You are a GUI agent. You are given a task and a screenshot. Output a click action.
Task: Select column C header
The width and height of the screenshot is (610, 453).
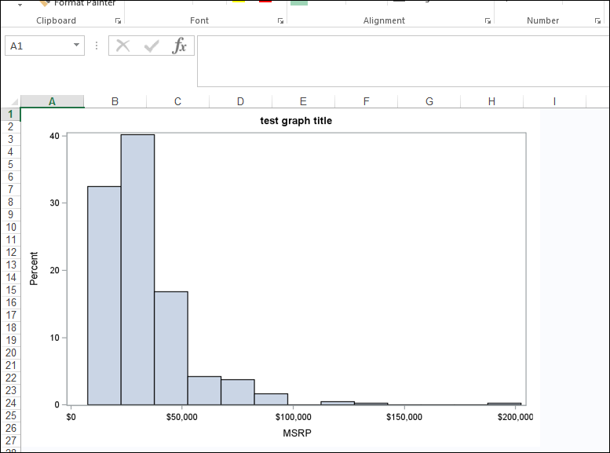coord(177,101)
